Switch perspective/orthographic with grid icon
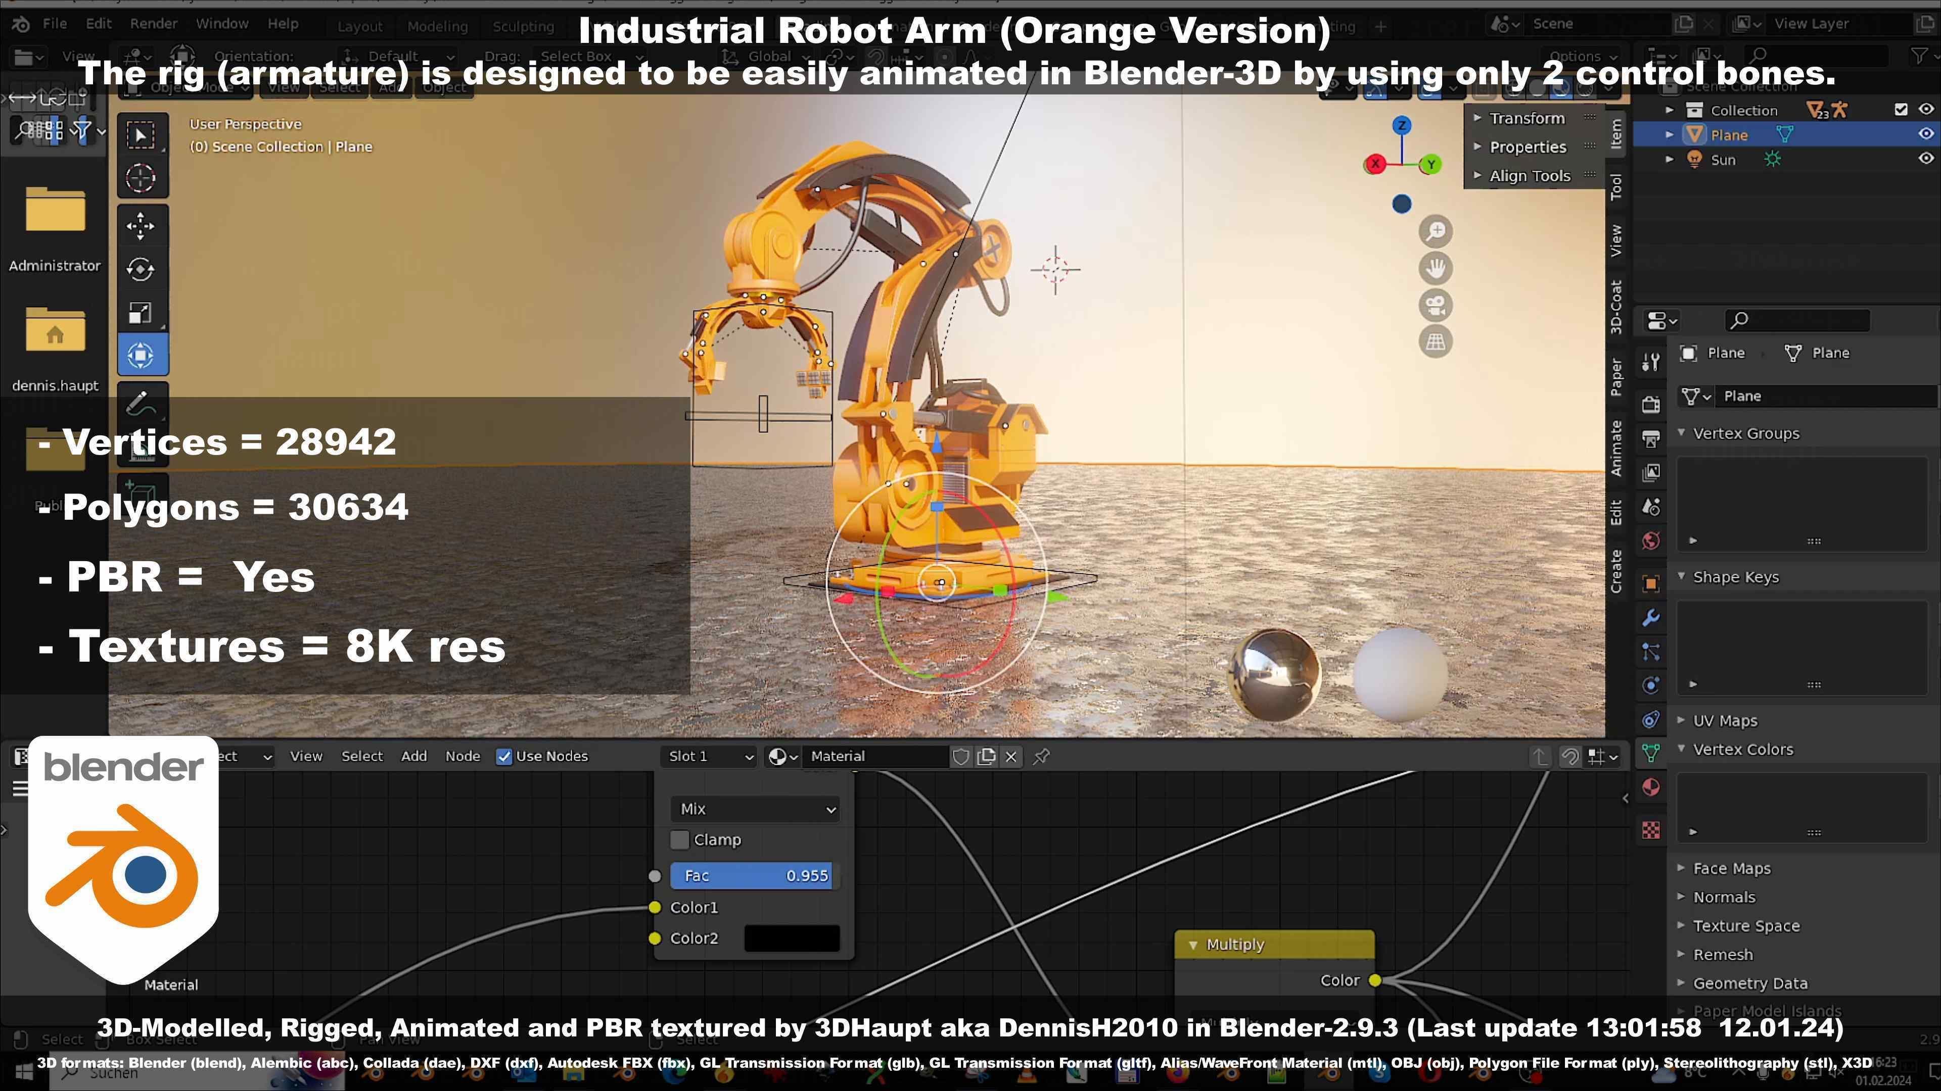 [x=1436, y=342]
